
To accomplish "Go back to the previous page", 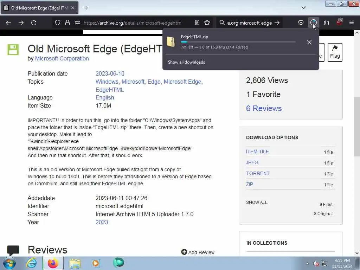I will [8, 23].
